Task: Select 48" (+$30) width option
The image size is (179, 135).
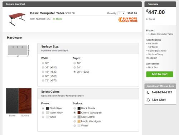Action: click(43, 72)
